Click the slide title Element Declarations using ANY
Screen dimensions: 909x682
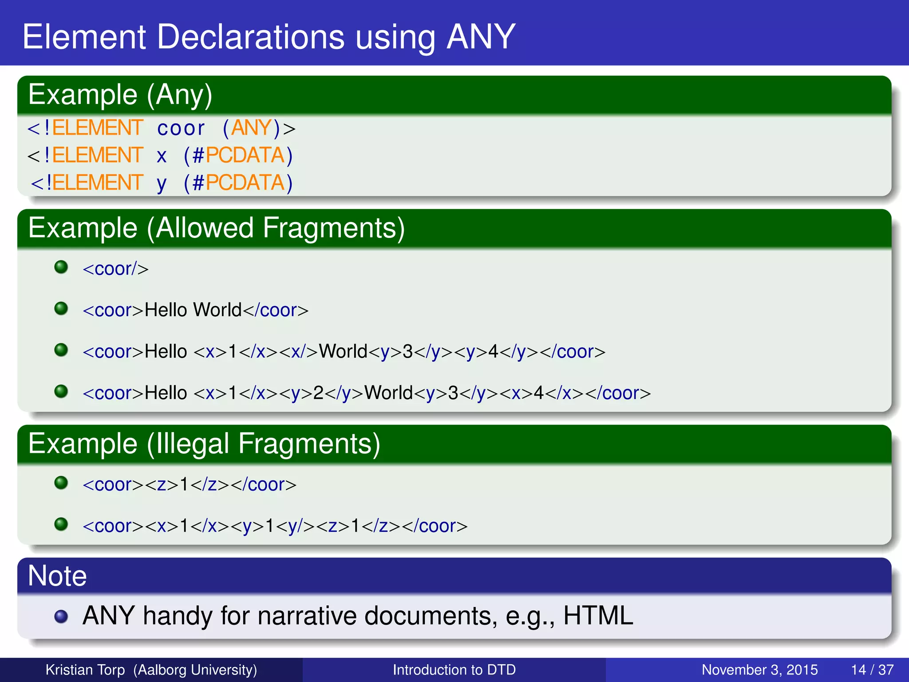[269, 37]
